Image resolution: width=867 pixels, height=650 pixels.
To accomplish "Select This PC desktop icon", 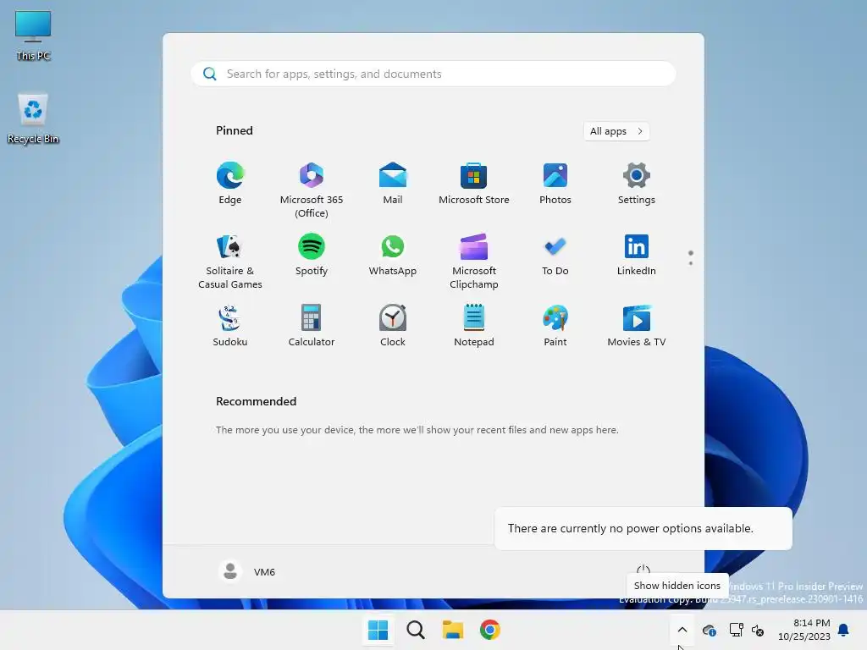I will [33, 36].
